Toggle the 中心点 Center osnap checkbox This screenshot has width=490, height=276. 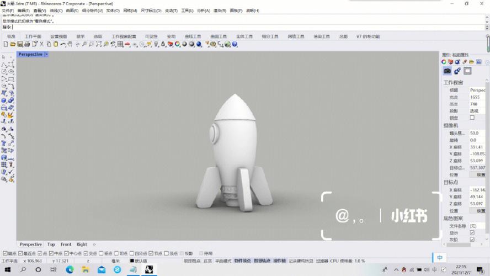click(67, 253)
